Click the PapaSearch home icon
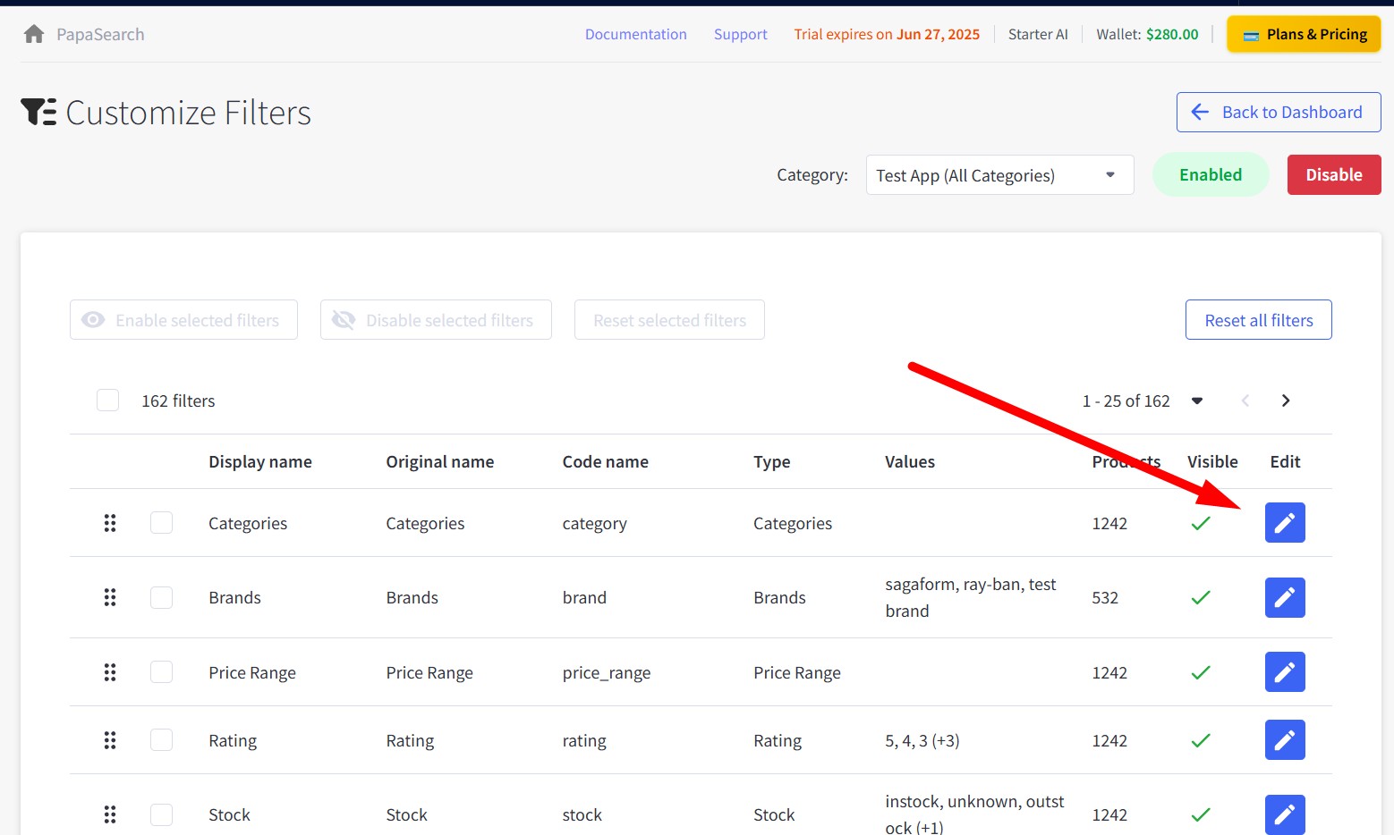 (x=34, y=34)
